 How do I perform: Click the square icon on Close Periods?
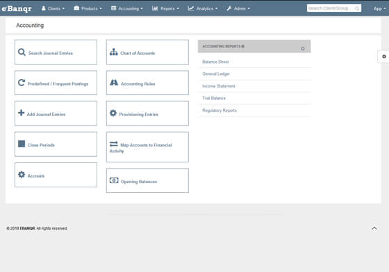coord(22,144)
